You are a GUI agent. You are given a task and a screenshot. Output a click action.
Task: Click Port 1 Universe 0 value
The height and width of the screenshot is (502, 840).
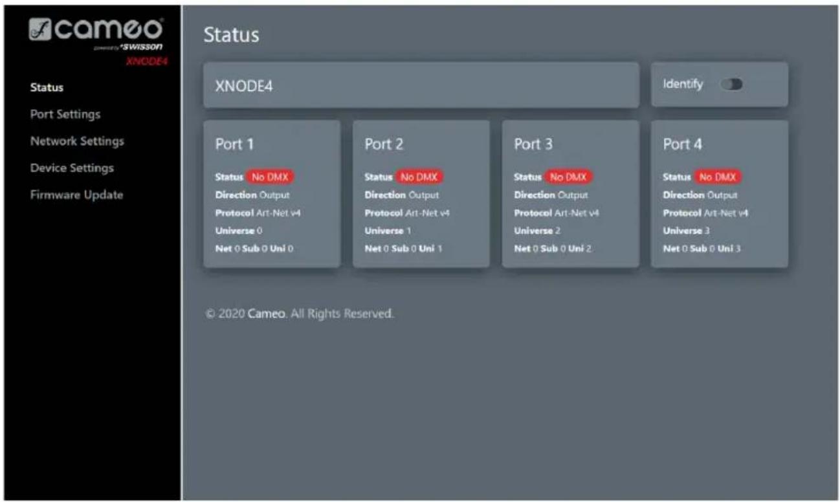click(238, 230)
